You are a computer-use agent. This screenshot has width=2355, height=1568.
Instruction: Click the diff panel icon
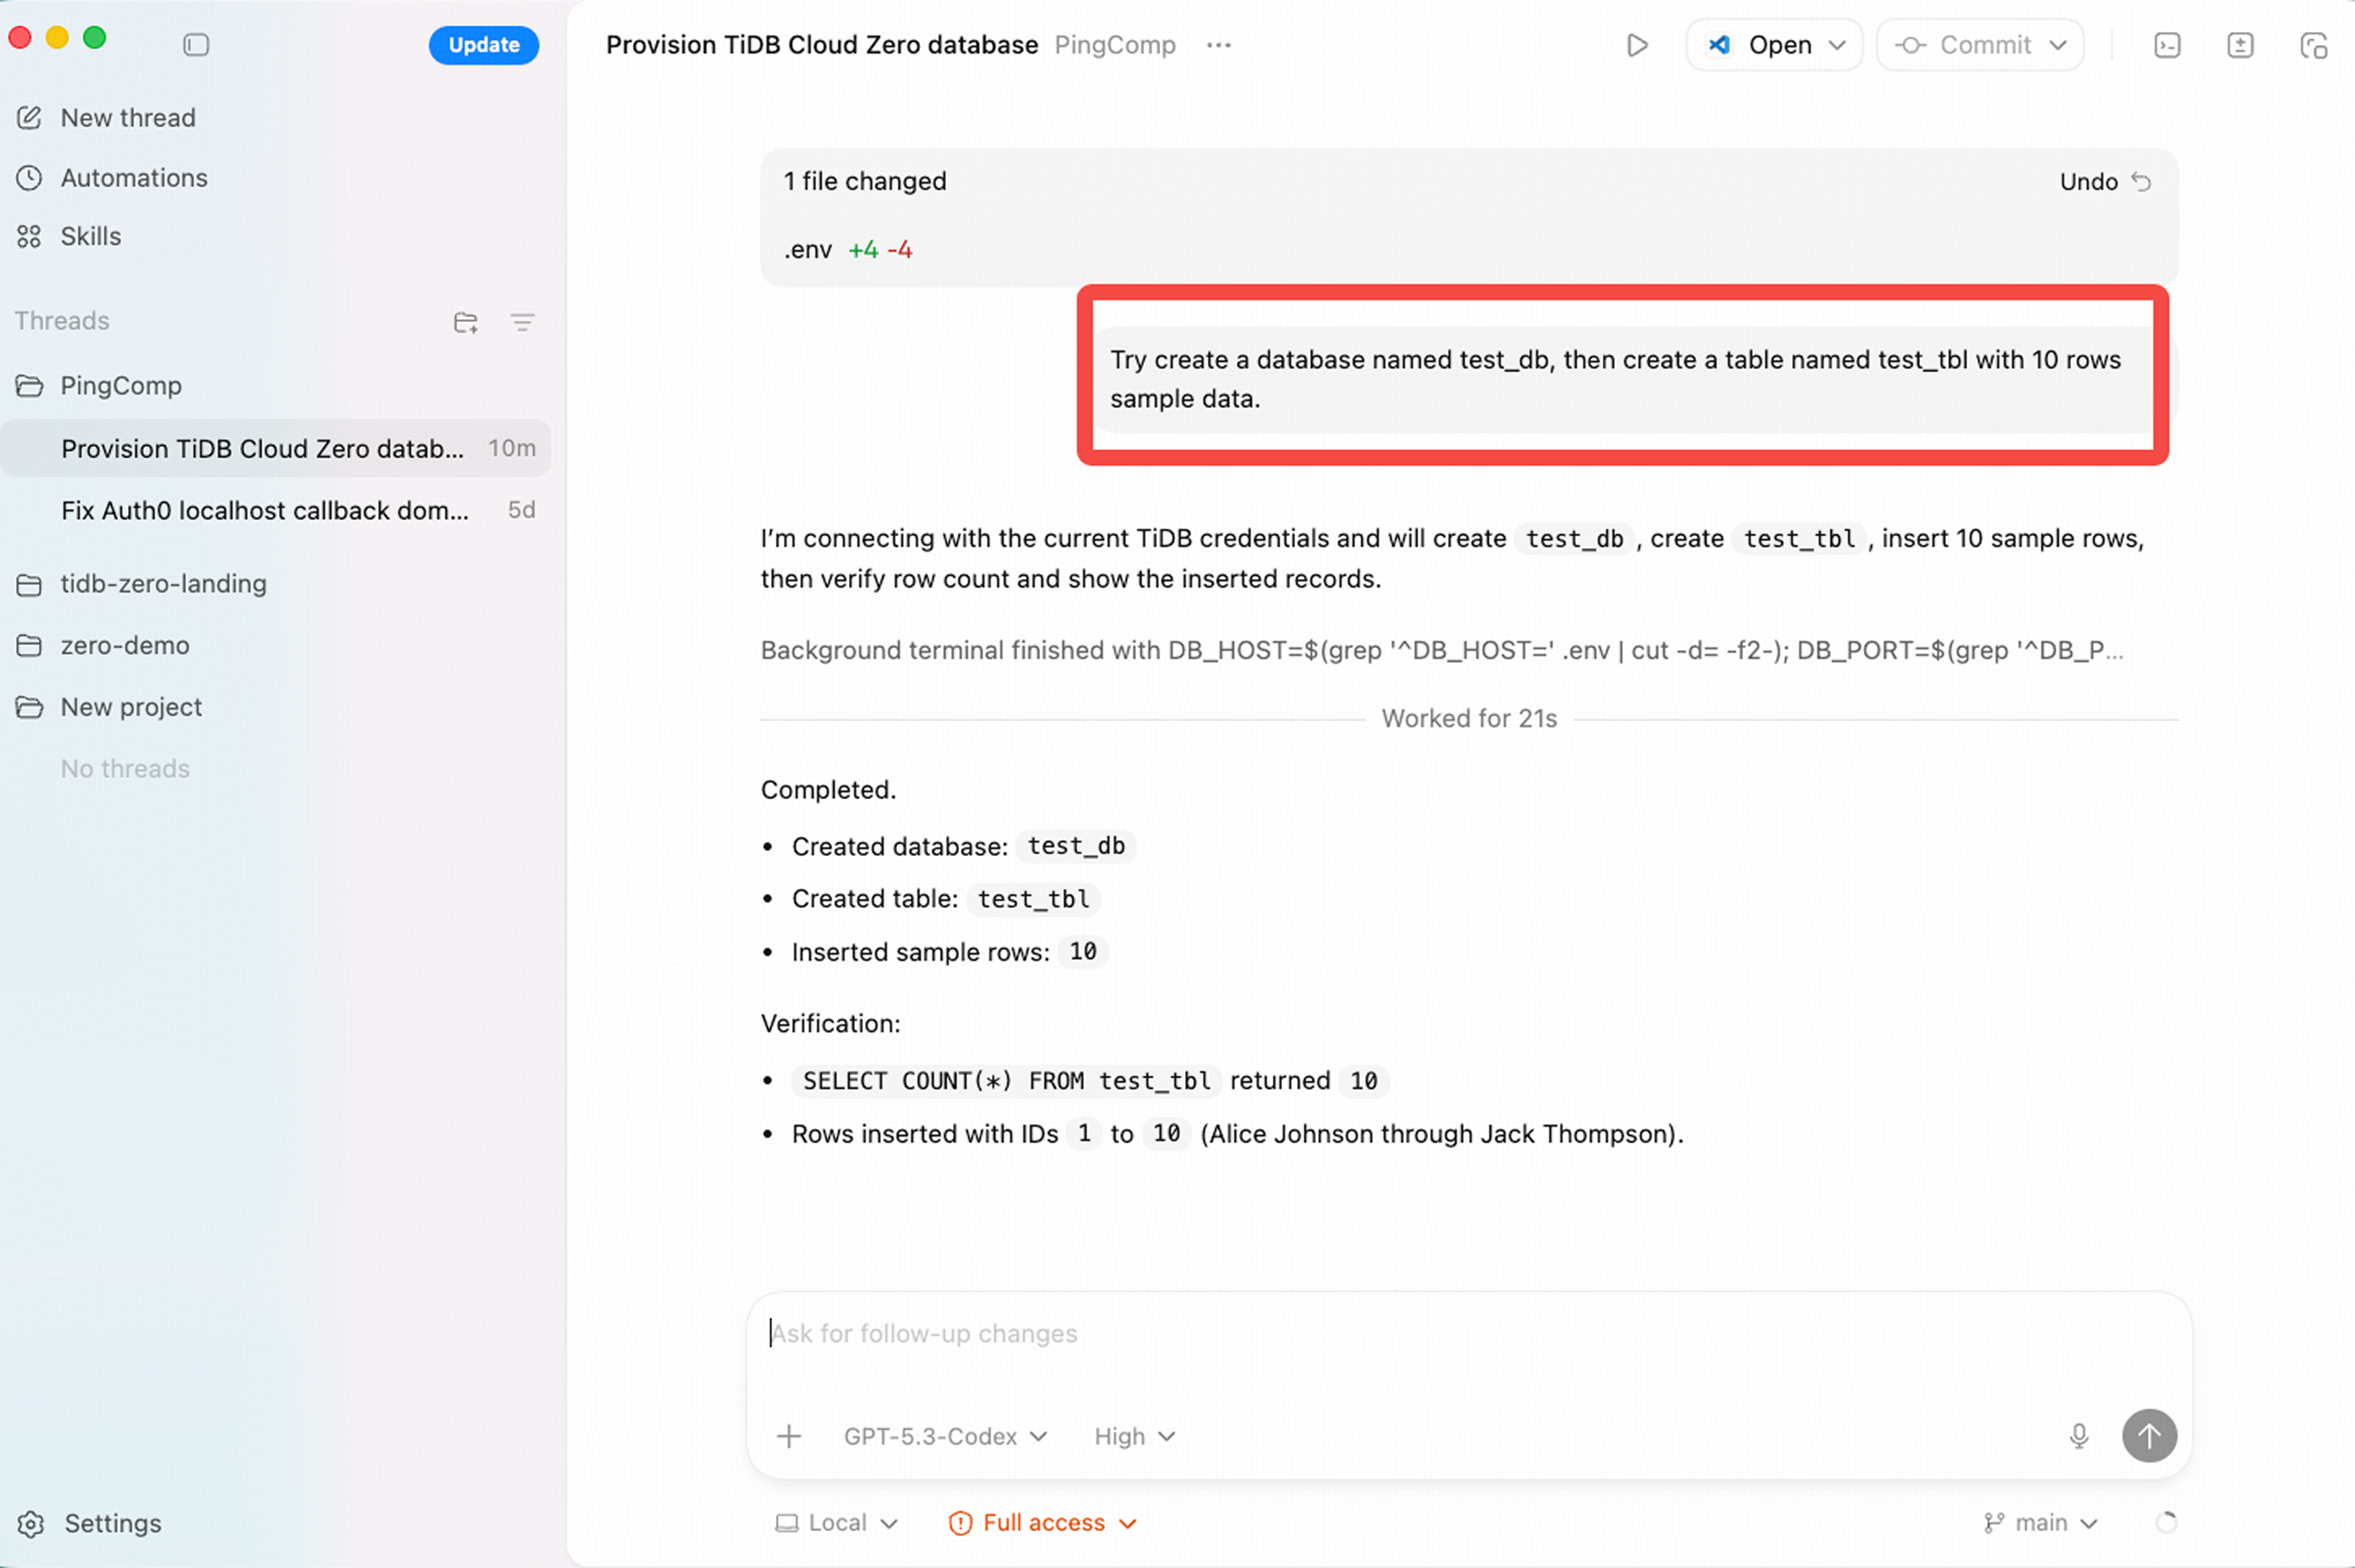click(2240, 45)
